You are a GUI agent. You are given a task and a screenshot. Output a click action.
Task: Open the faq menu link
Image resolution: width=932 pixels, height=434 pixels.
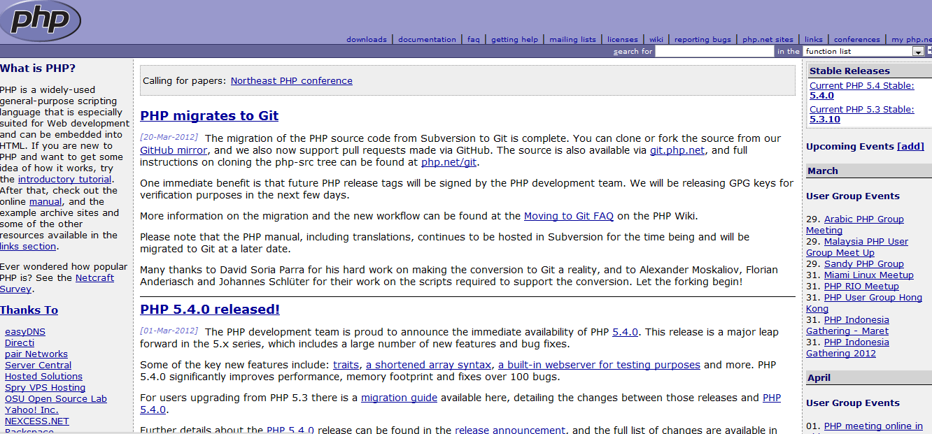474,39
